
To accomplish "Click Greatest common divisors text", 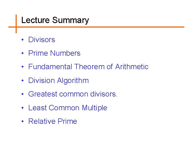I will click(73, 94).
